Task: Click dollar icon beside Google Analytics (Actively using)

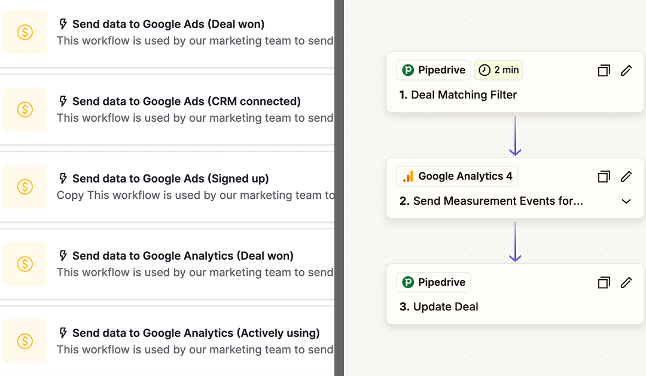Action: [x=25, y=341]
